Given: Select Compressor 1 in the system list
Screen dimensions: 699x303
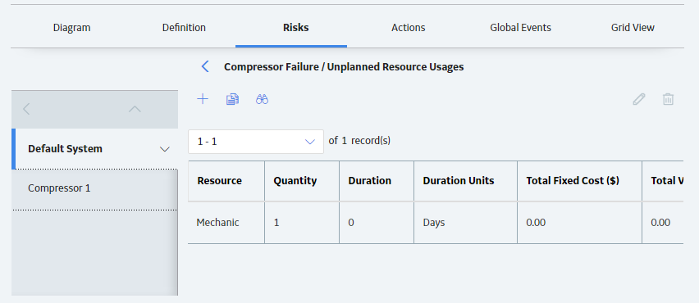Looking at the screenshot, I should (x=94, y=188).
